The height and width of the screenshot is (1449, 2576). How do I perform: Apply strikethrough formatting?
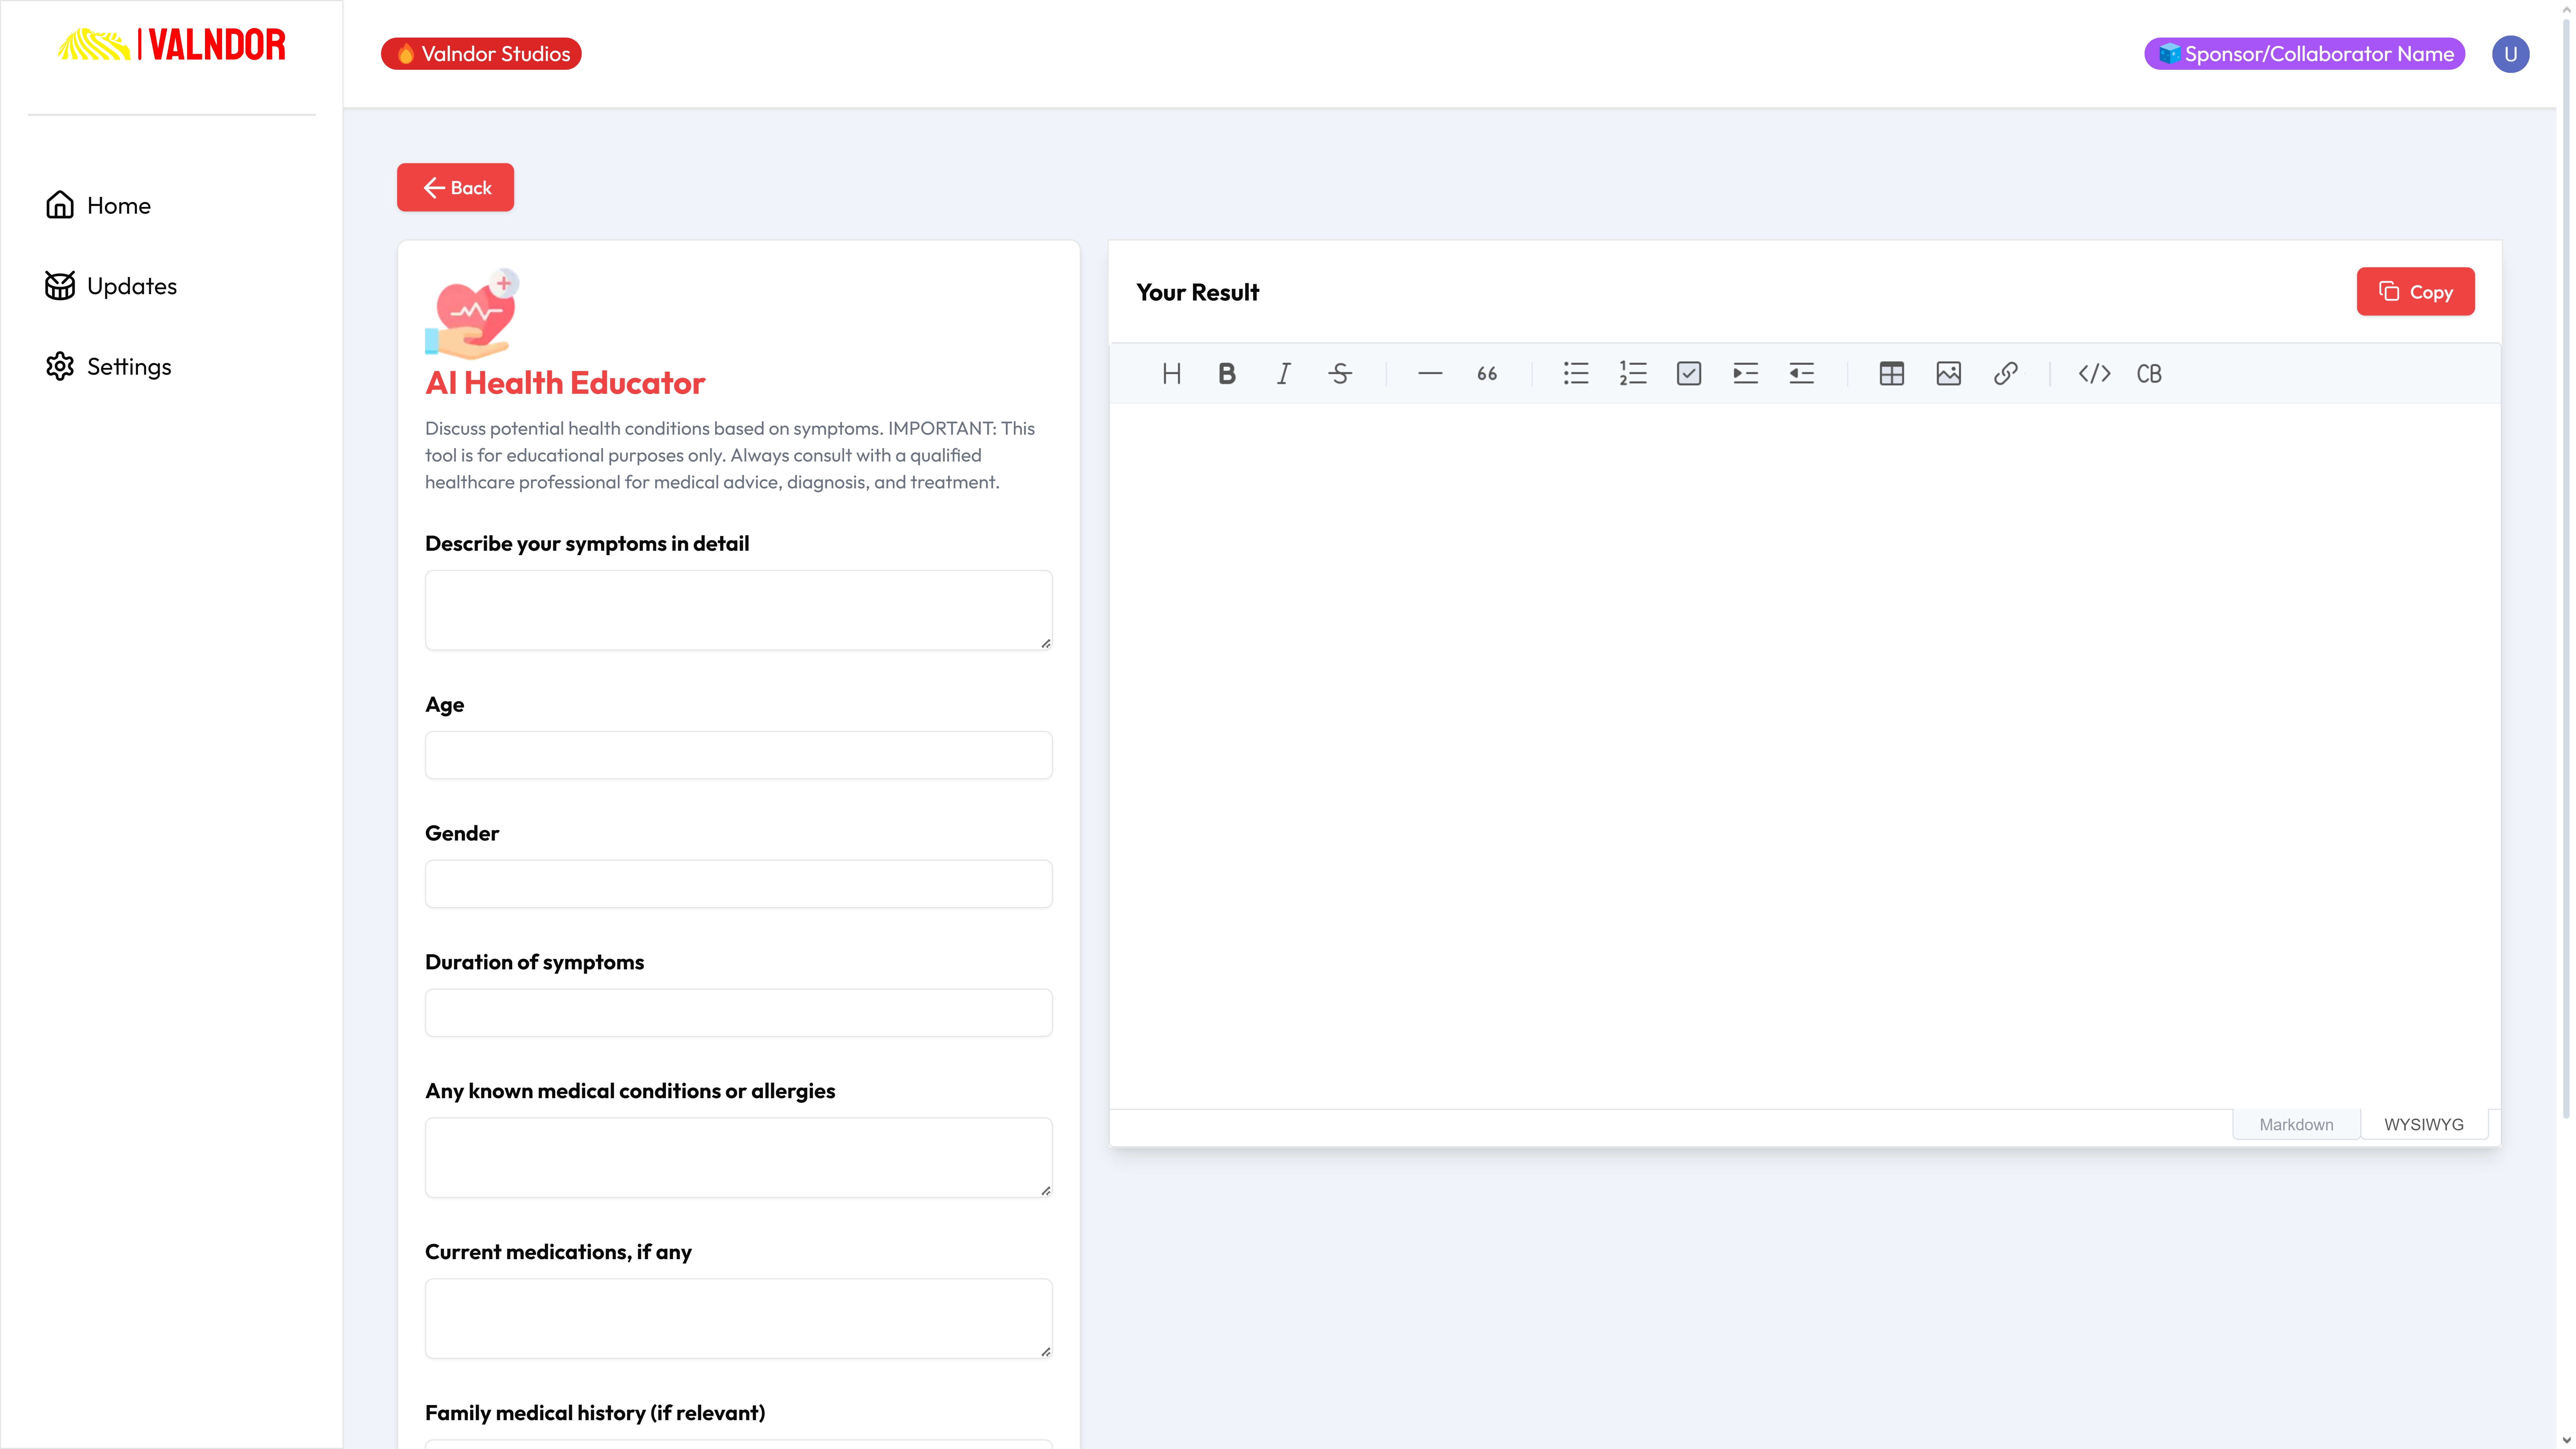pos(1340,374)
